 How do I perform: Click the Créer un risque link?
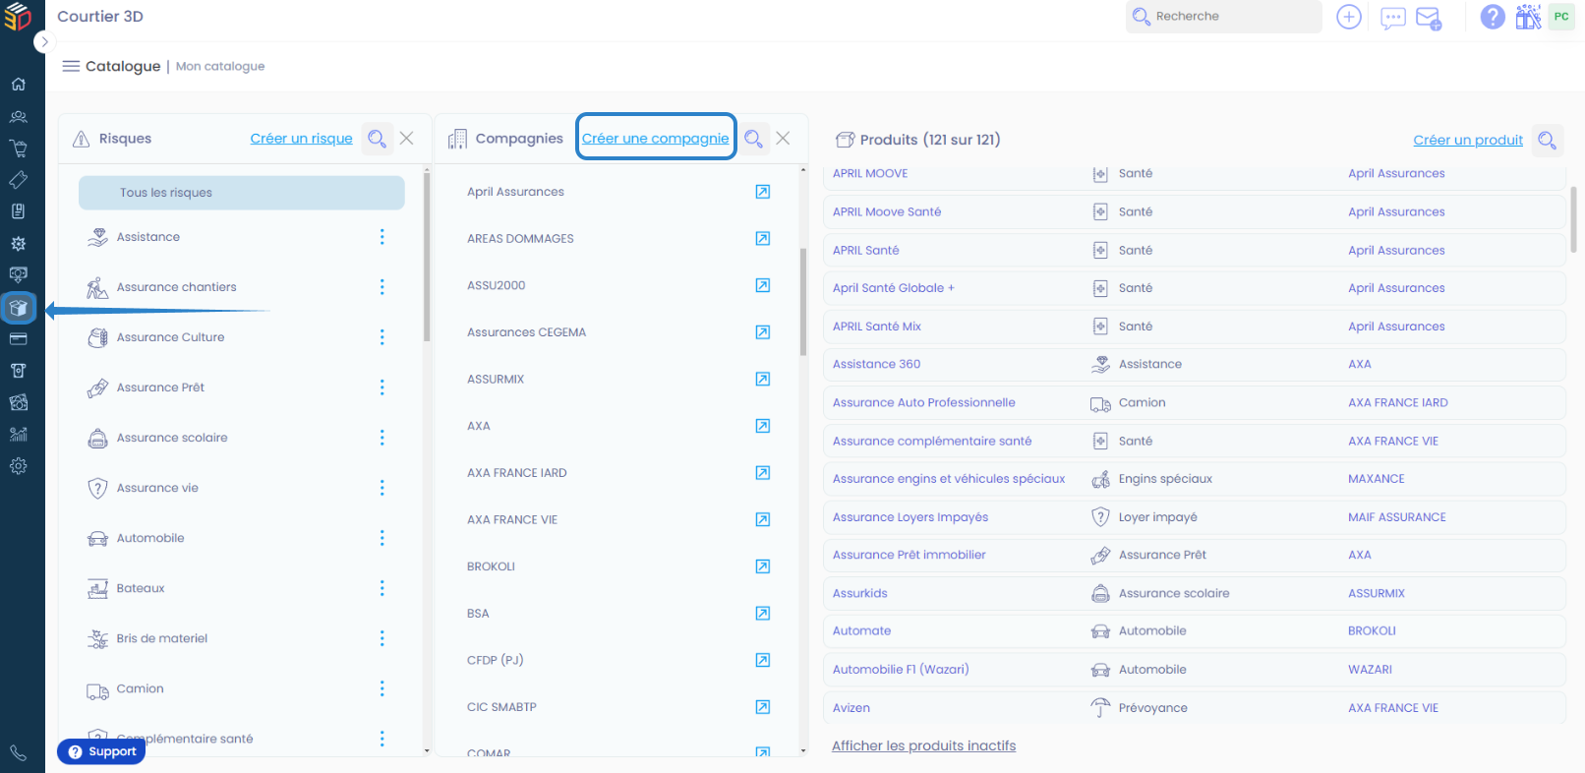pyautogui.click(x=301, y=139)
